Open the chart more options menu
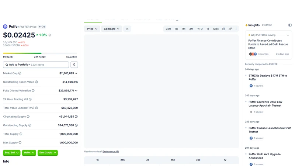 [236, 29]
